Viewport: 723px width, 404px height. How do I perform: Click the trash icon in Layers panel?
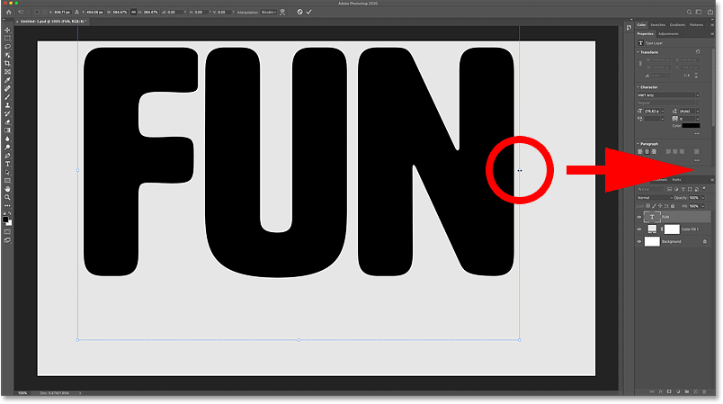pos(704,392)
